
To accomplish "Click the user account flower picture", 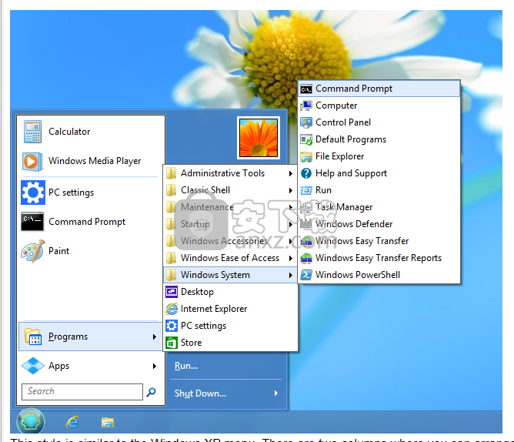I will click(259, 138).
